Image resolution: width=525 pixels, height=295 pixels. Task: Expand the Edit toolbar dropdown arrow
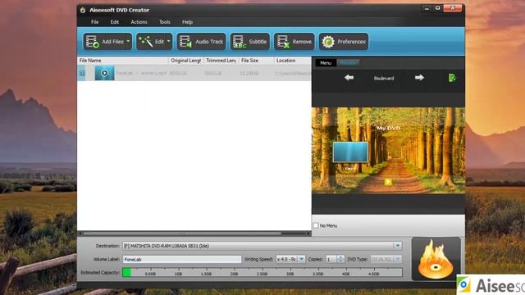click(169, 42)
